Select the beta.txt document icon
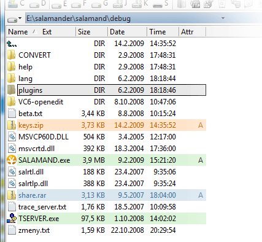The height and width of the screenshot is (242, 262). click(12, 114)
